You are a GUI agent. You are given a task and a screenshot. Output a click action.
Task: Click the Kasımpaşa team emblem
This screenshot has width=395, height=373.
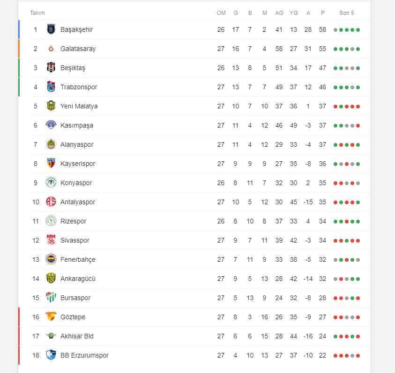(x=51, y=125)
